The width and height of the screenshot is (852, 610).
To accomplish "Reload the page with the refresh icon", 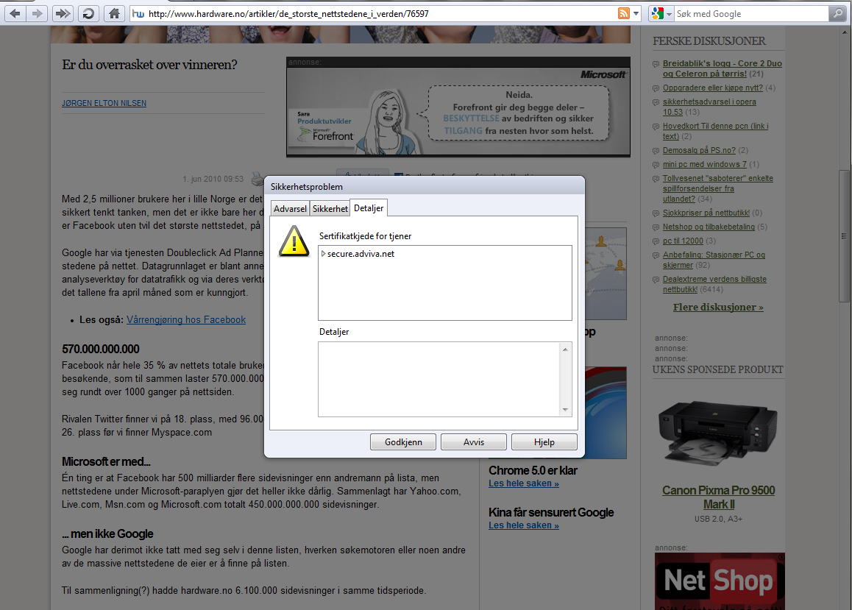I will pos(88,13).
